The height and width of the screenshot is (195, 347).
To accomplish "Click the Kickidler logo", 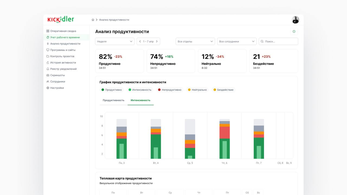I will tap(61, 20).
